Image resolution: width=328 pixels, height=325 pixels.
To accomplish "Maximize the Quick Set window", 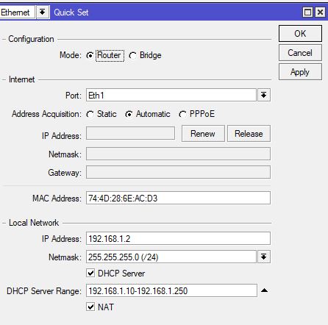I will coord(307,12).
